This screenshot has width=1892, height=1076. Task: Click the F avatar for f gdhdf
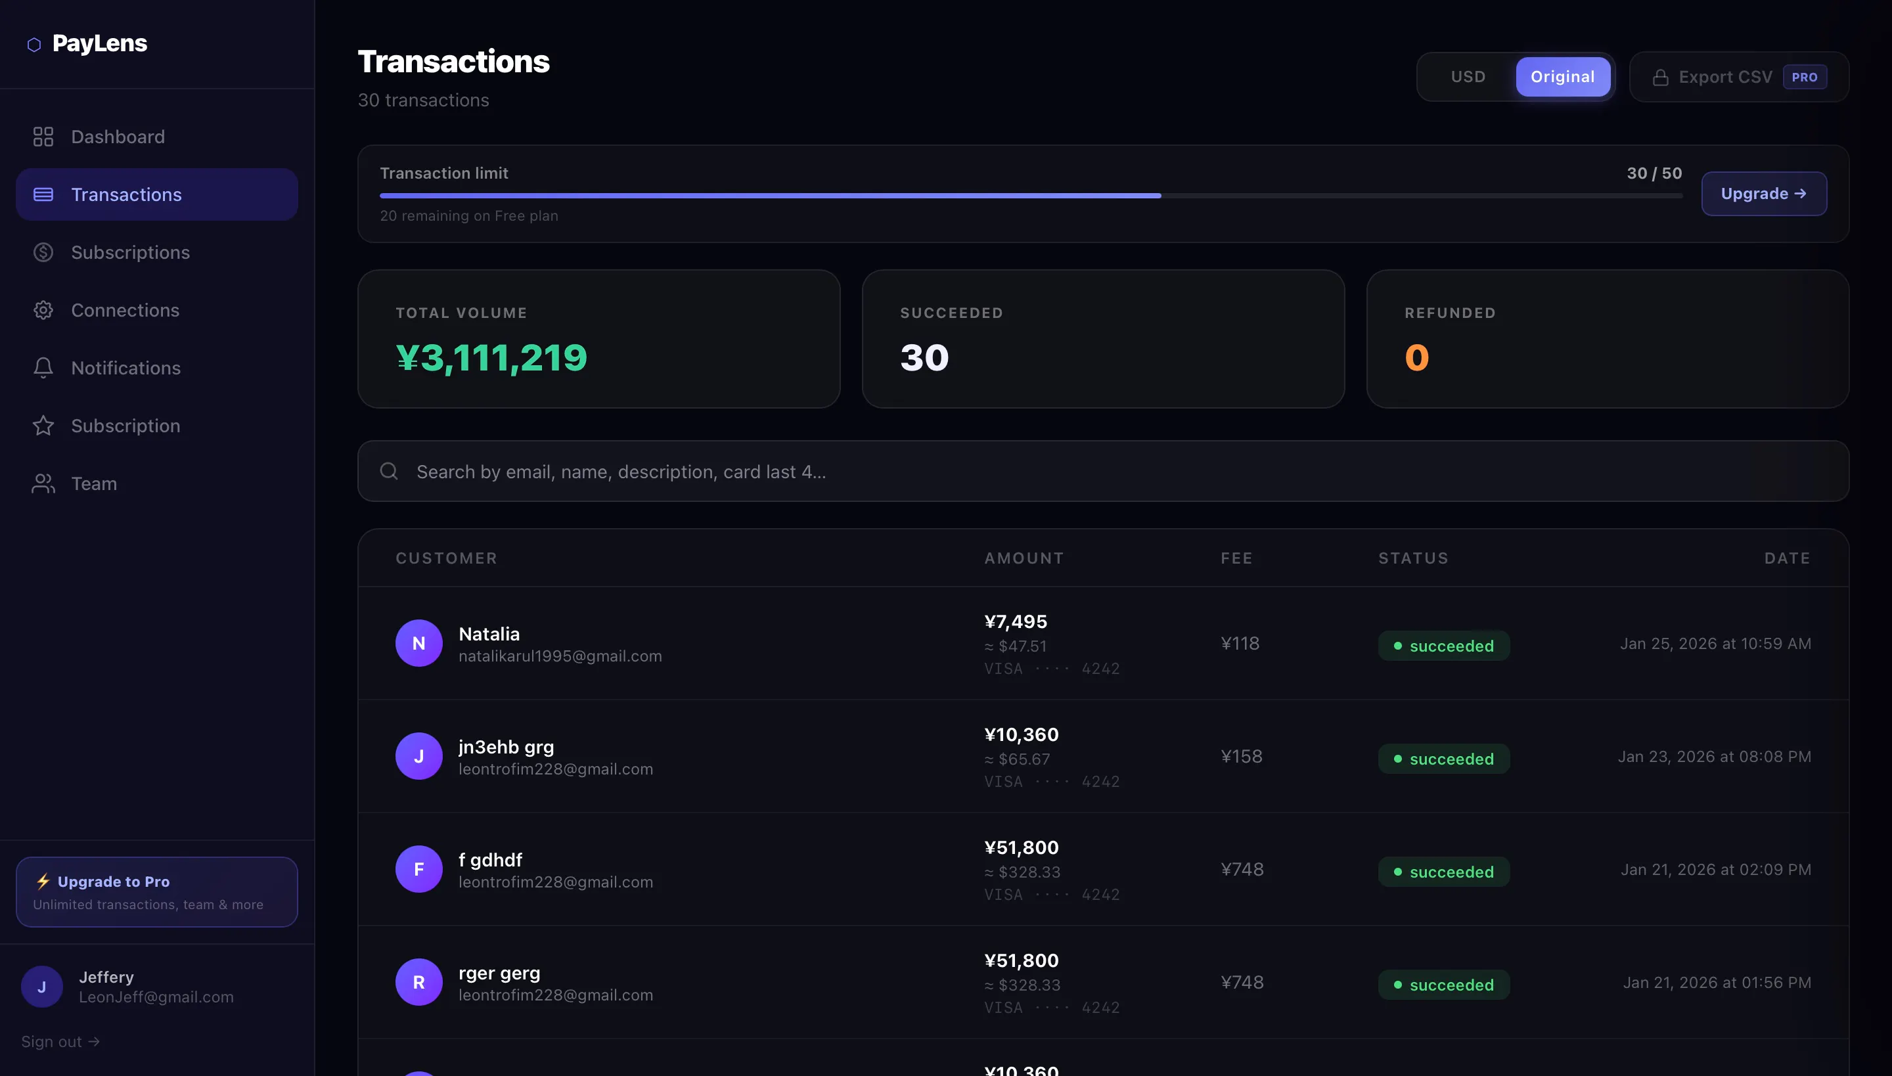(419, 869)
